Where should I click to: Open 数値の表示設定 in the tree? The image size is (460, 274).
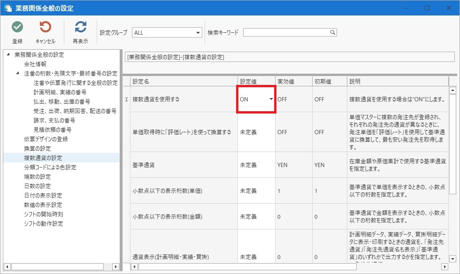[x=43, y=205]
